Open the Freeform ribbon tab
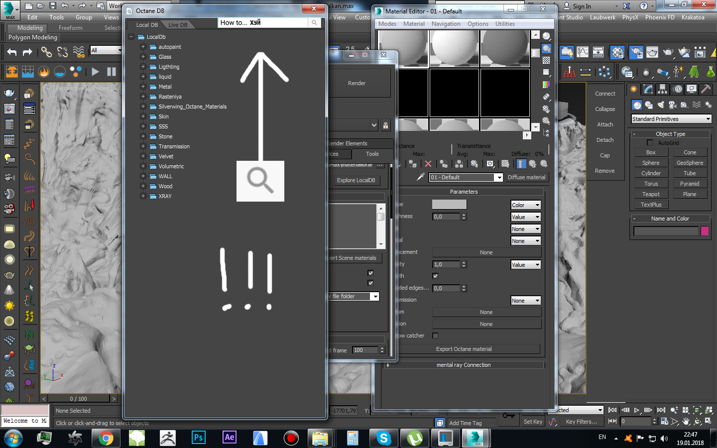 [71, 28]
